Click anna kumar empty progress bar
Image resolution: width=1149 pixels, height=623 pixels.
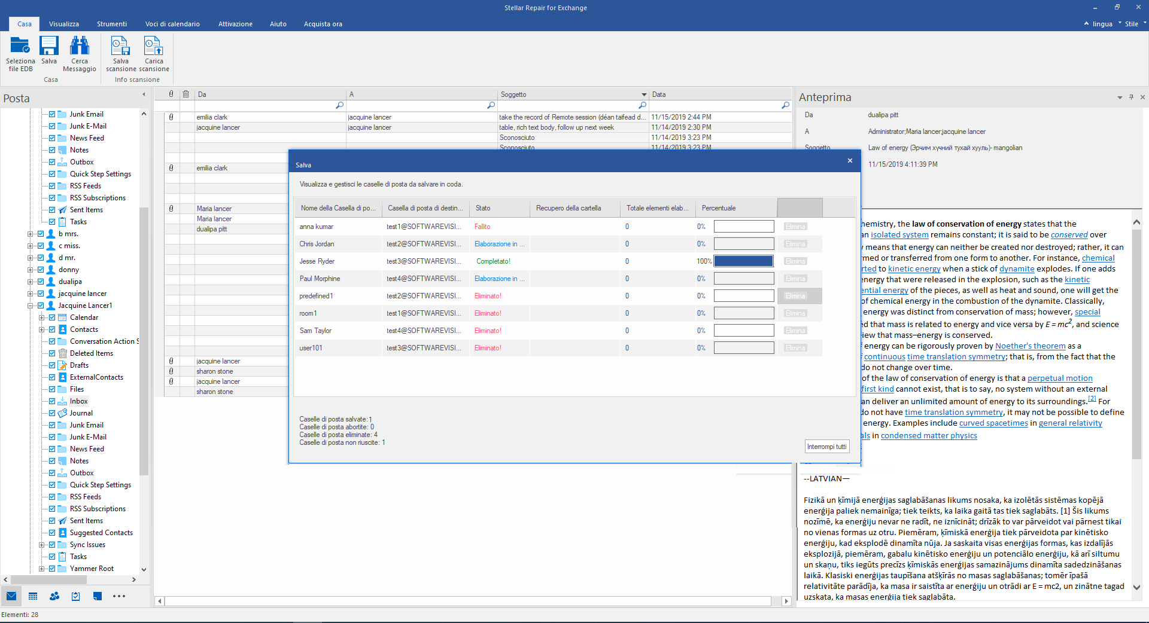(x=744, y=227)
